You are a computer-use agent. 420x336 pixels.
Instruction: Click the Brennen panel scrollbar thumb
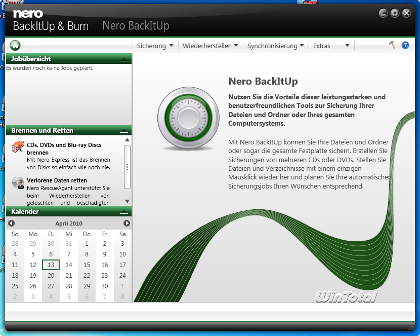(x=127, y=167)
